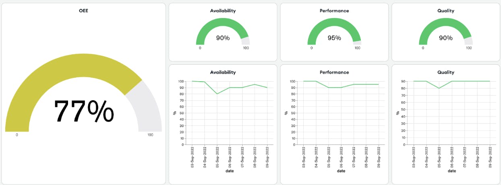The height and width of the screenshot is (185, 501).
Task: Click the Performance line chart title
Action: [334, 72]
